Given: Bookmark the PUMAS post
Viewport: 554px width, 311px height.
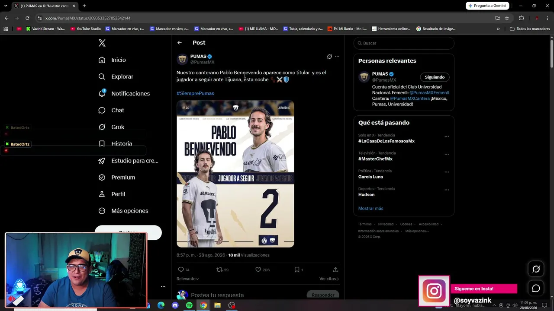Looking at the screenshot, I should pos(297,270).
